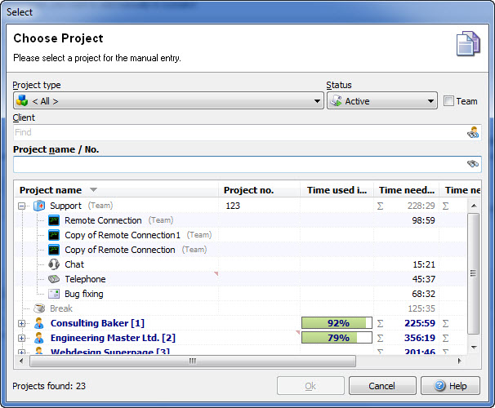Click the Telephone icon in the project list

(54, 279)
